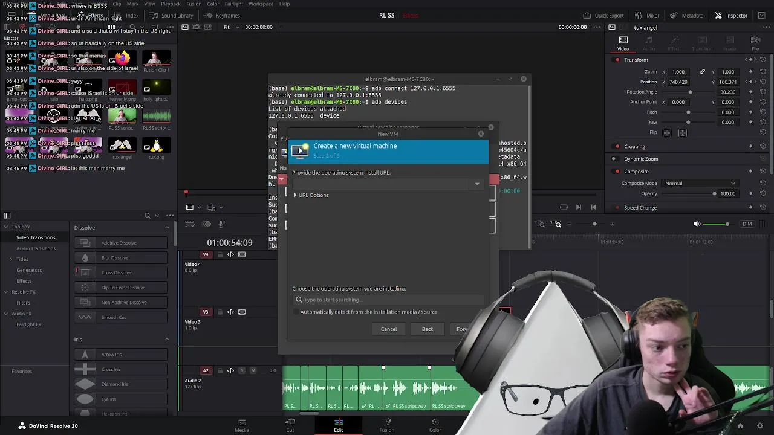Click the microphone voiceover icon in the timeline toolbar
The width and height of the screenshot is (774, 435).
[x=221, y=224]
